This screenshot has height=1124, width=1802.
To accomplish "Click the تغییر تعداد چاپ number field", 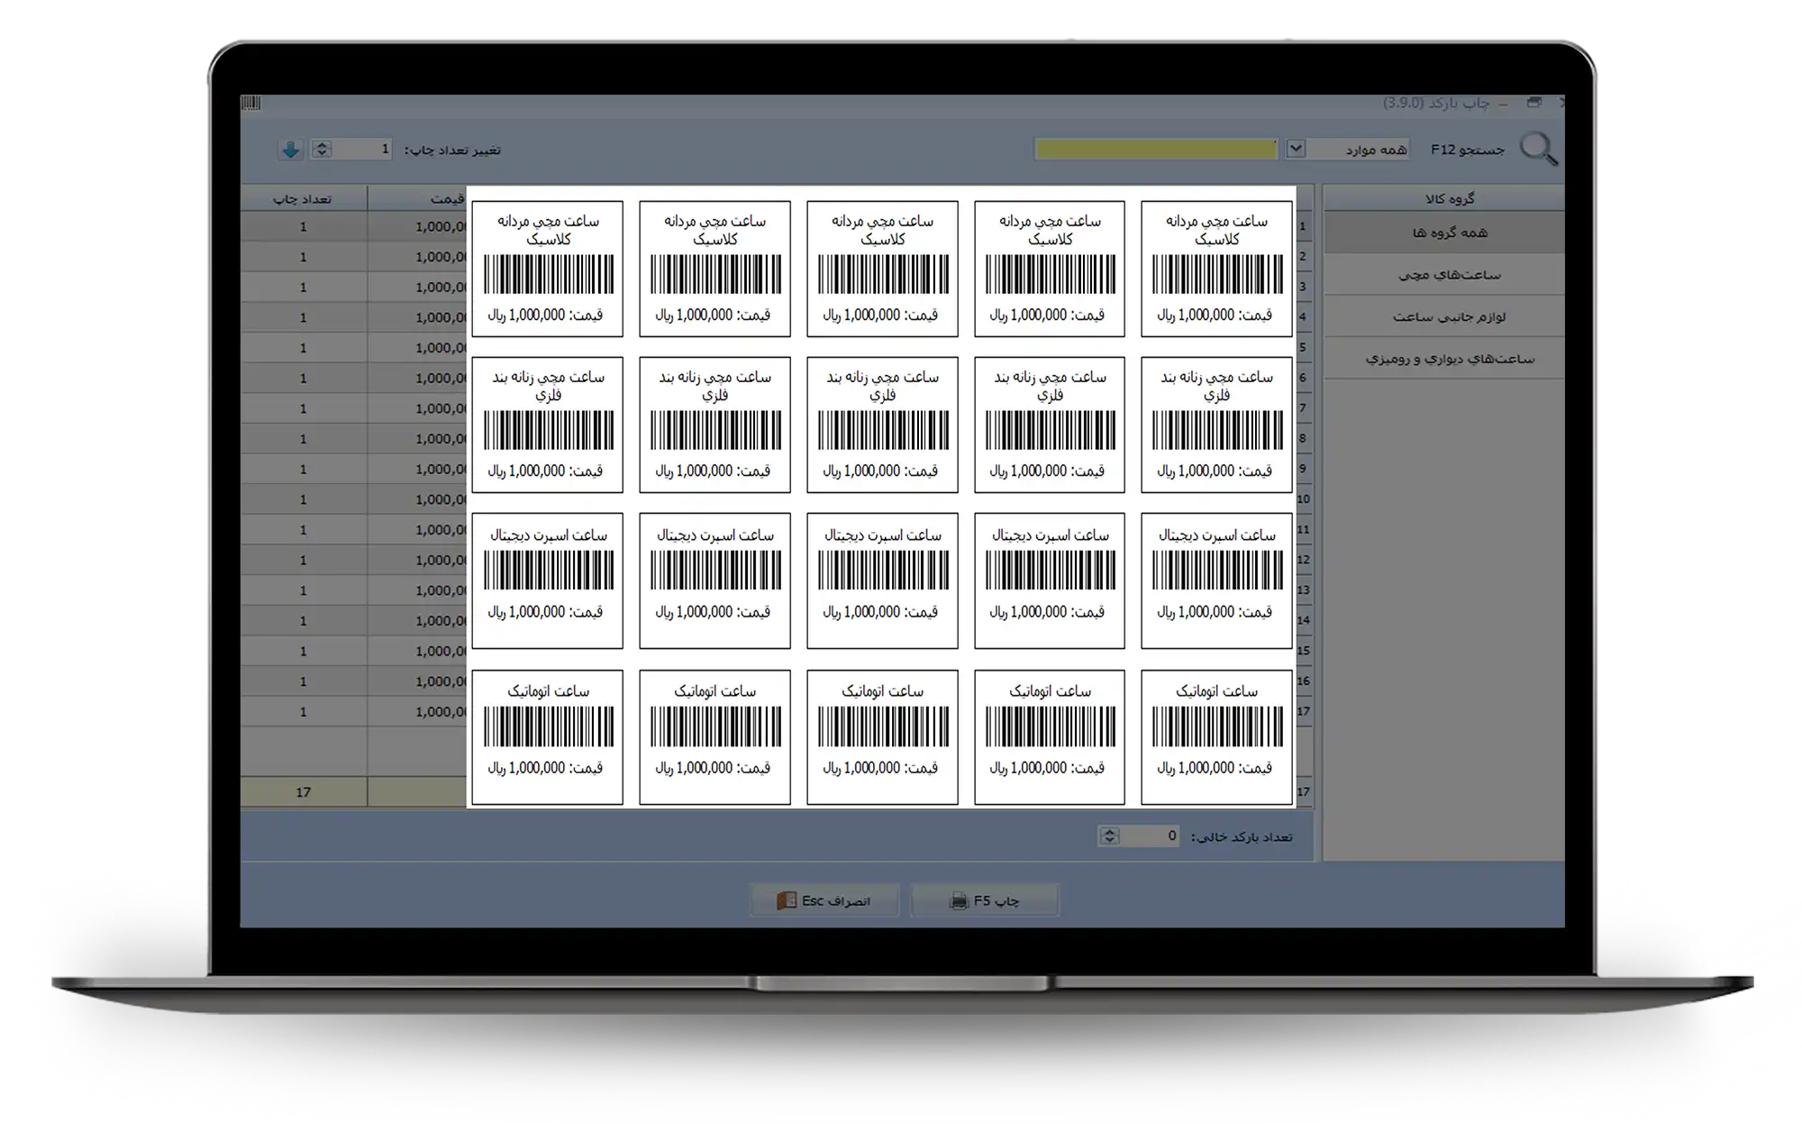I will (x=363, y=149).
